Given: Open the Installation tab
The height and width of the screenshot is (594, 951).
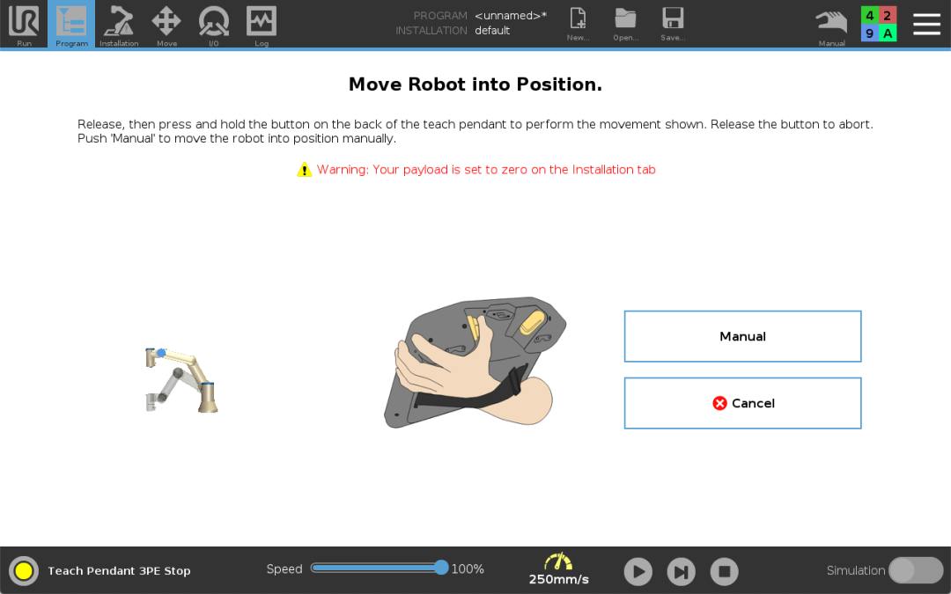Looking at the screenshot, I should [x=119, y=24].
